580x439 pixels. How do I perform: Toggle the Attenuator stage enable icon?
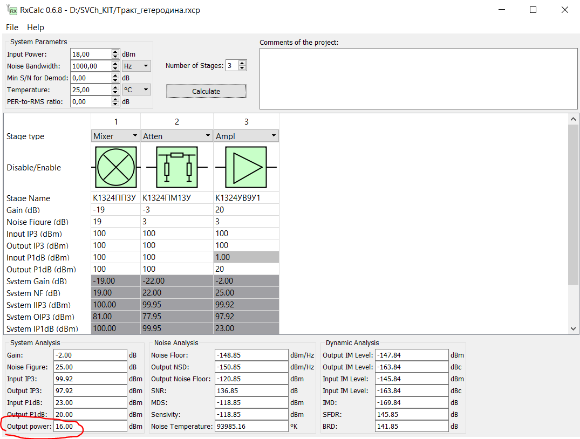click(177, 167)
